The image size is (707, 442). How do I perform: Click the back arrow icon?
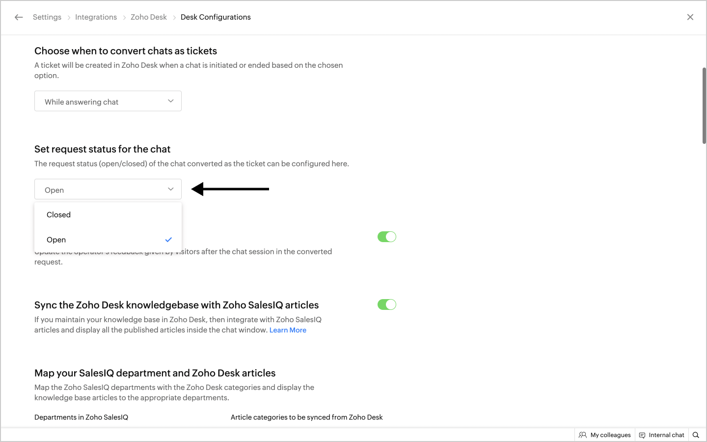[x=19, y=17]
